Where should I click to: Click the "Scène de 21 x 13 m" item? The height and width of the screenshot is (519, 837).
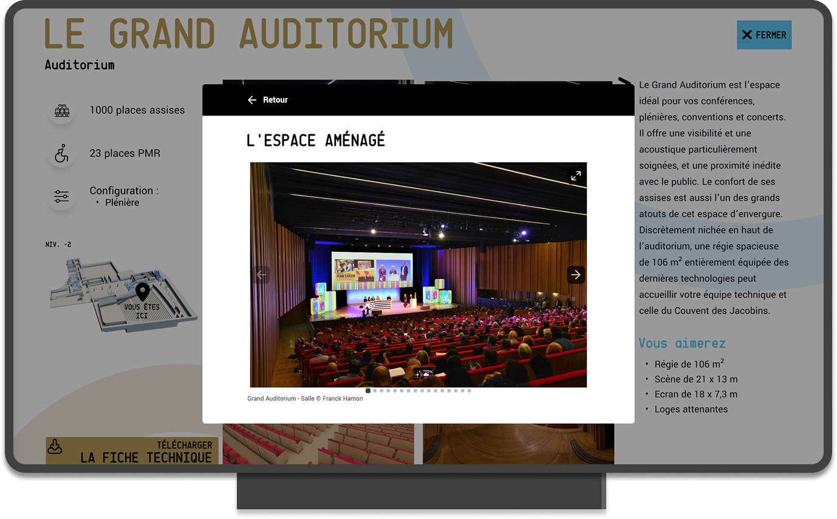click(x=696, y=379)
